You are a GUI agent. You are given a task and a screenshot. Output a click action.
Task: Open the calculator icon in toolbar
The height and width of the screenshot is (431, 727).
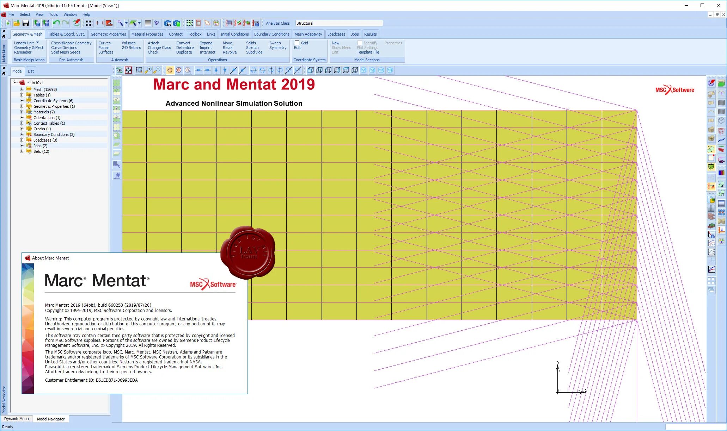click(198, 23)
